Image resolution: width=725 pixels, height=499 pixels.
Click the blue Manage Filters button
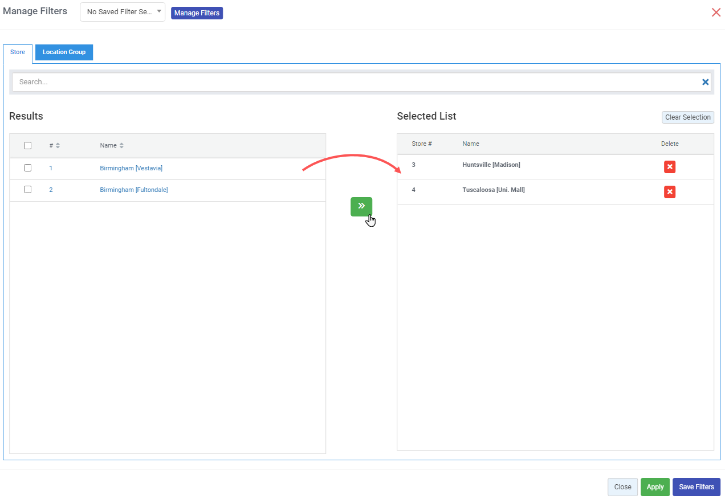197,13
